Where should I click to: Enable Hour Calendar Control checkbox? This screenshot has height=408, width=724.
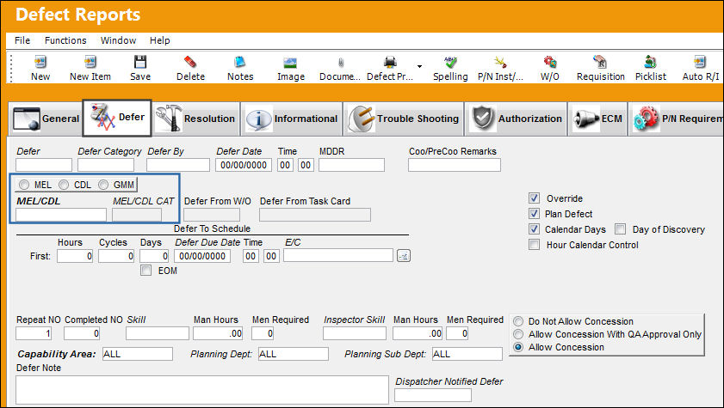coord(534,245)
